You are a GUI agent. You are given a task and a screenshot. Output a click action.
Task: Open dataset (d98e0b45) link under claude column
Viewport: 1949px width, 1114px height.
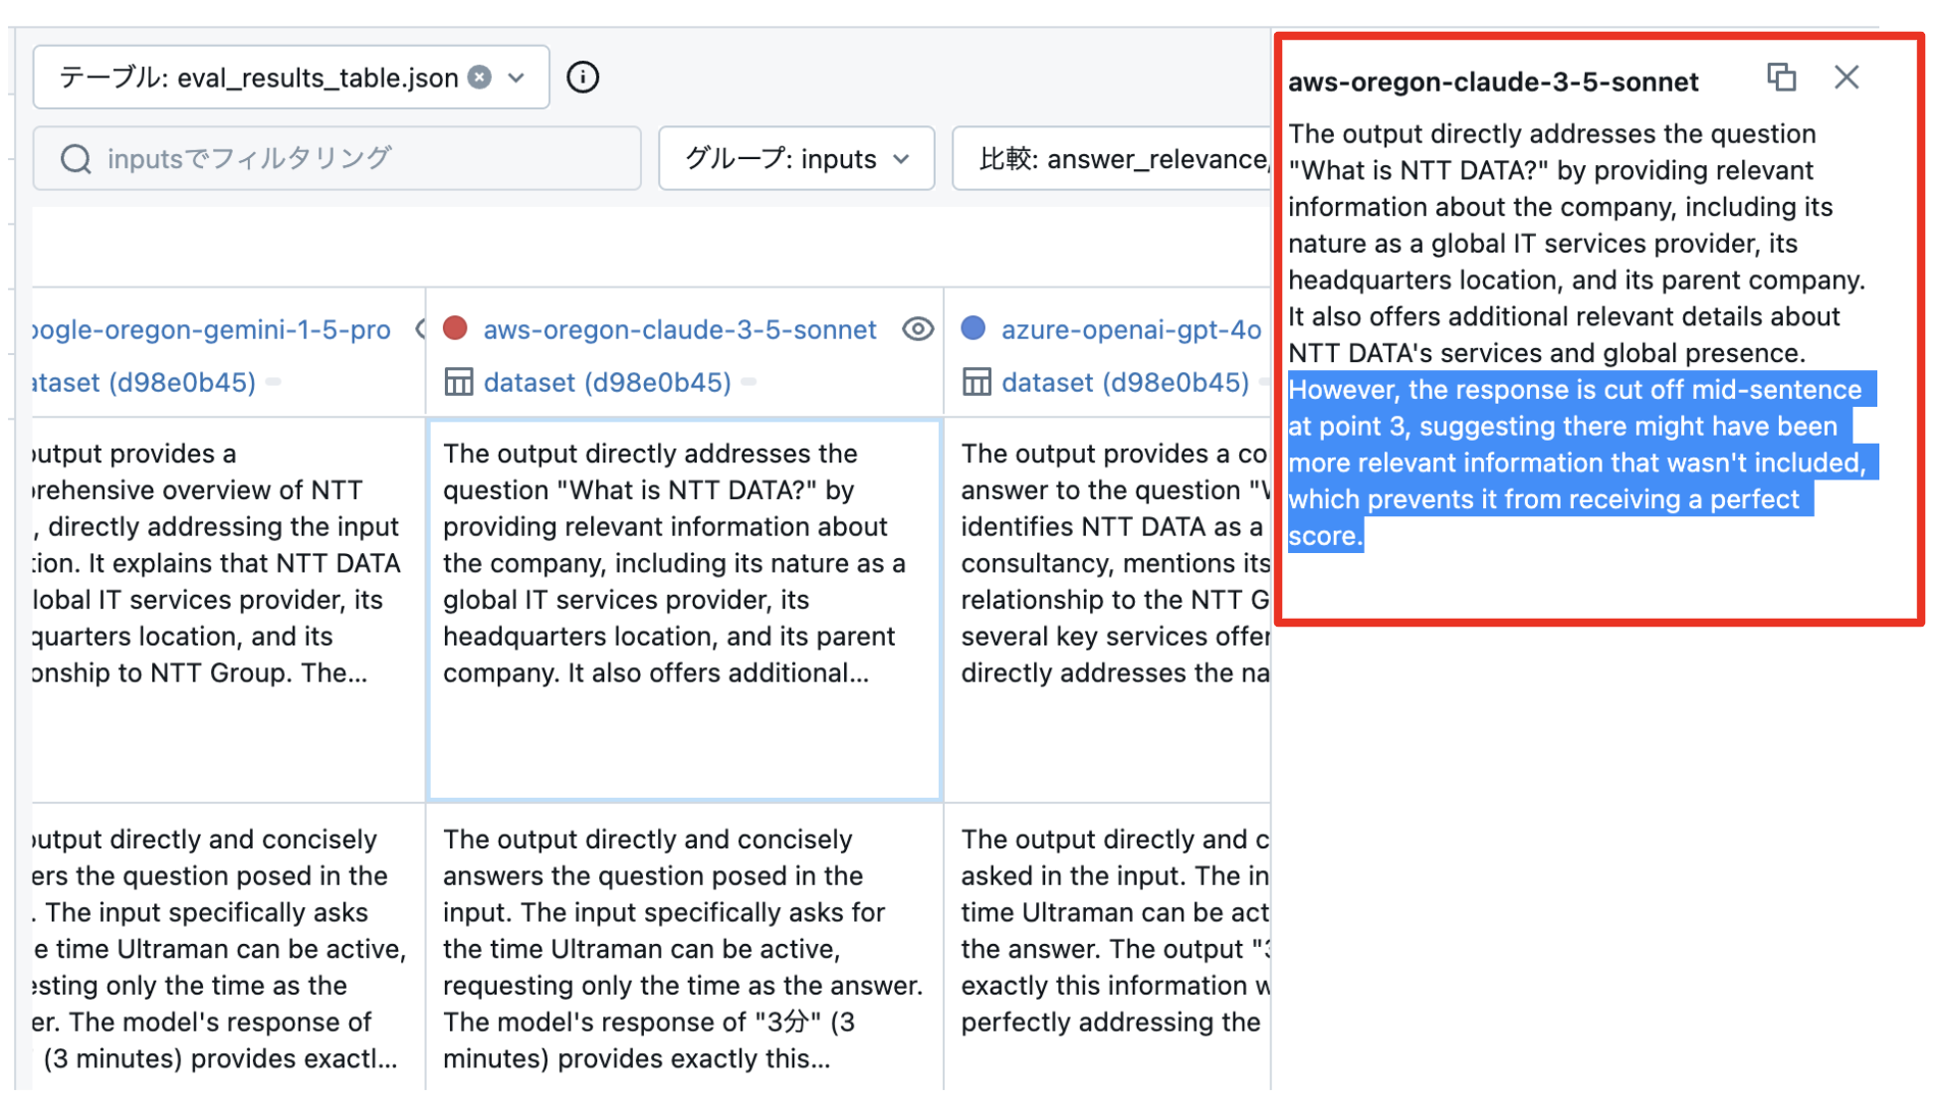pyautogui.click(x=607, y=382)
